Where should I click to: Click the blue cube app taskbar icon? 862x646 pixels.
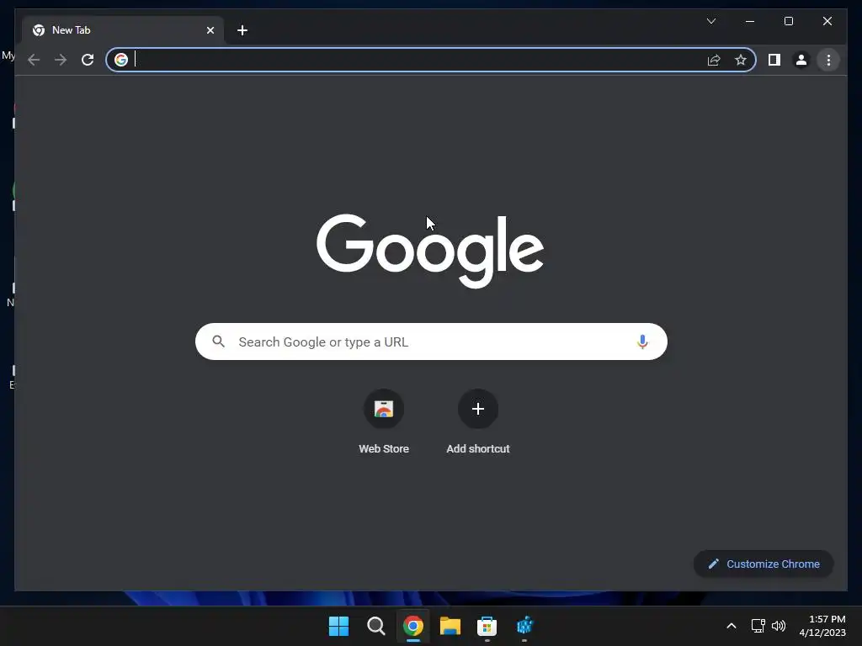tap(524, 626)
